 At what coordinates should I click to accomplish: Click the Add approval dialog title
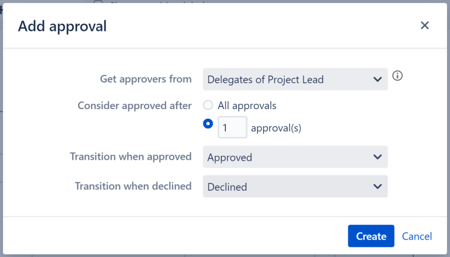click(62, 26)
